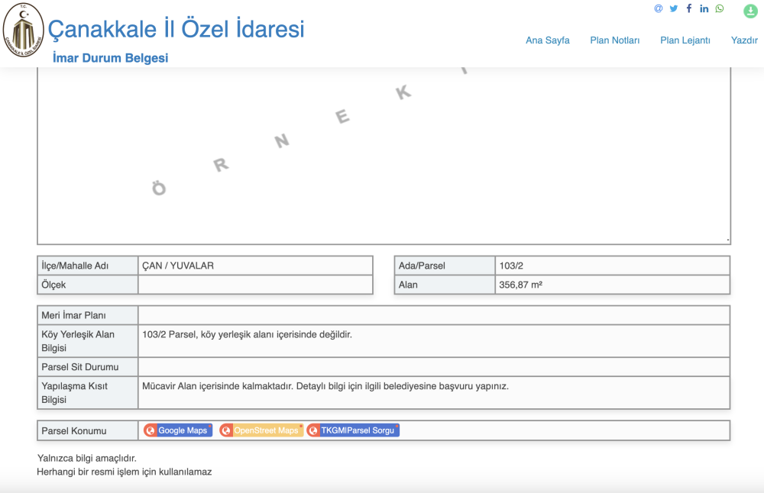Share on LinkedIn using the in icon
764x493 pixels.
point(704,8)
